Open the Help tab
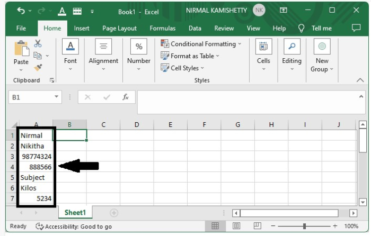371x236 pixels. 279,29
